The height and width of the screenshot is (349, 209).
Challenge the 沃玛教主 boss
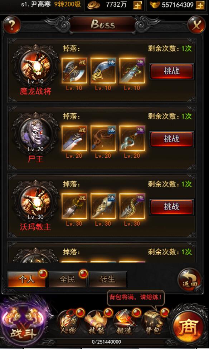point(171,207)
